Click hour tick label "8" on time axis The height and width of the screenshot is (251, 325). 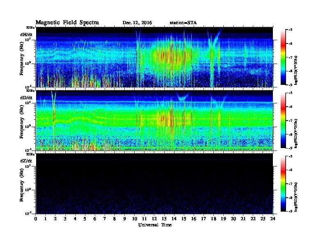114,219
